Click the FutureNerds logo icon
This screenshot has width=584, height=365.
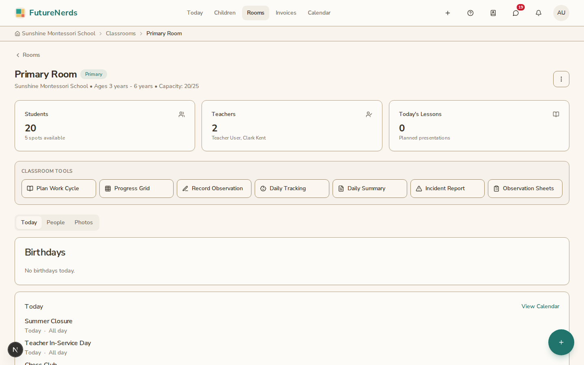tap(20, 13)
